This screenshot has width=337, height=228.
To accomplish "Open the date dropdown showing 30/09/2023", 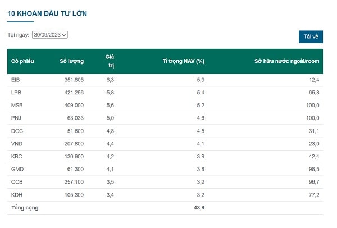I will [50, 35].
